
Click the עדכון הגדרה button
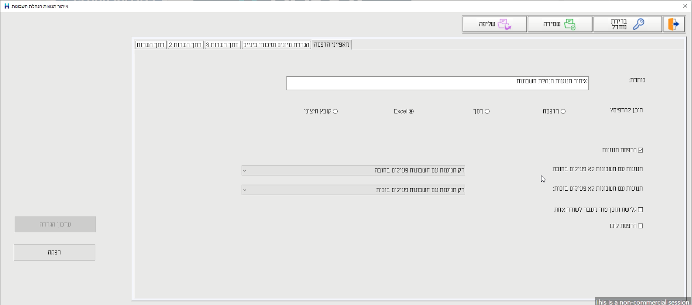tap(55, 224)
